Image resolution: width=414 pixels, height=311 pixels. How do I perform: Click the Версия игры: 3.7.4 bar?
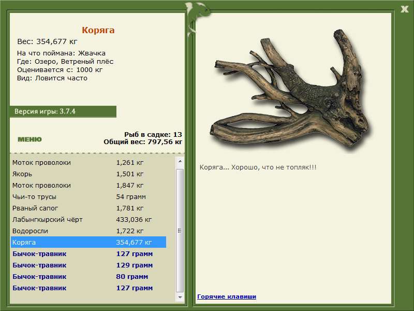[x=63, y=111]
